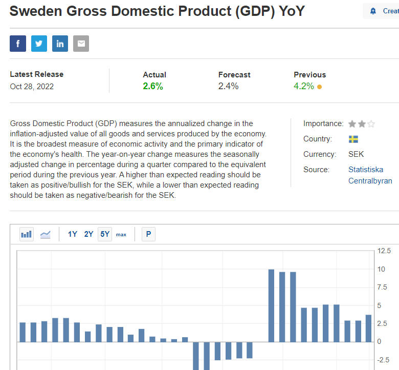Click the last bar in chart
The width and height of the screenshot is (399, 370).
click(x=368, y=328)
